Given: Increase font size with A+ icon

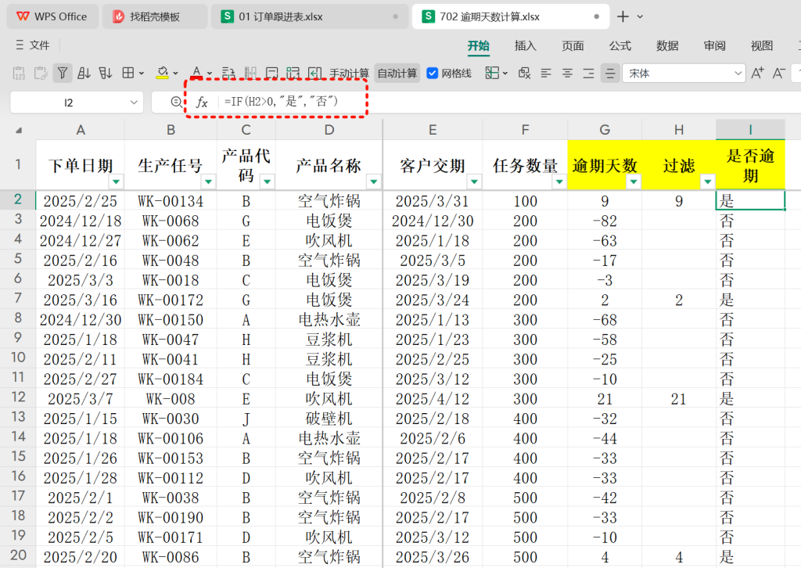Looking at the screenshot, I should 757,73.
